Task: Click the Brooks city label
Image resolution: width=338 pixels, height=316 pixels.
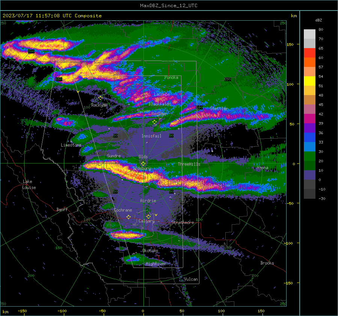Action: click(x=267, y=263)
